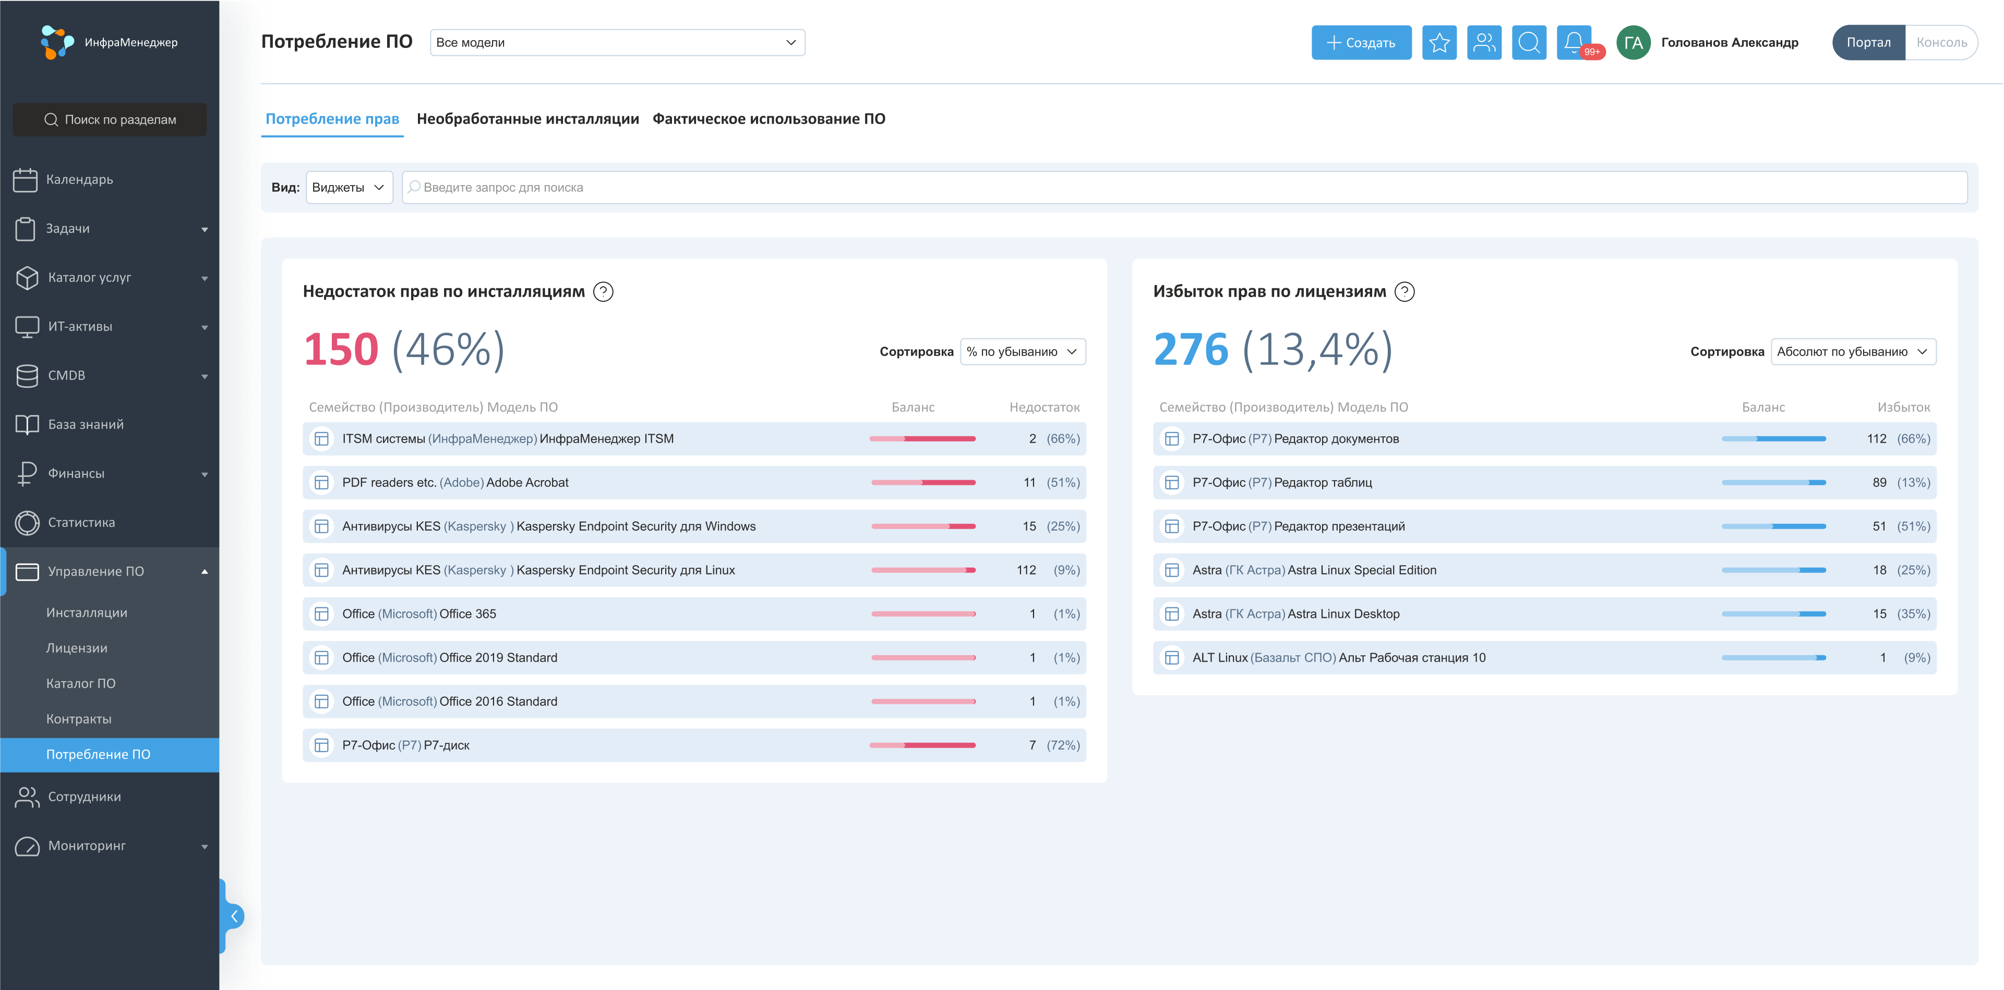Switch to Консоль mode
2004x990 pixels.
[x=1941, y=43]
